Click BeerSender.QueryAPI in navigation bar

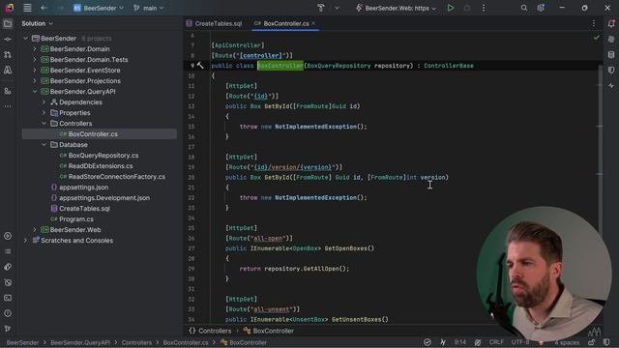pos(80,342)
